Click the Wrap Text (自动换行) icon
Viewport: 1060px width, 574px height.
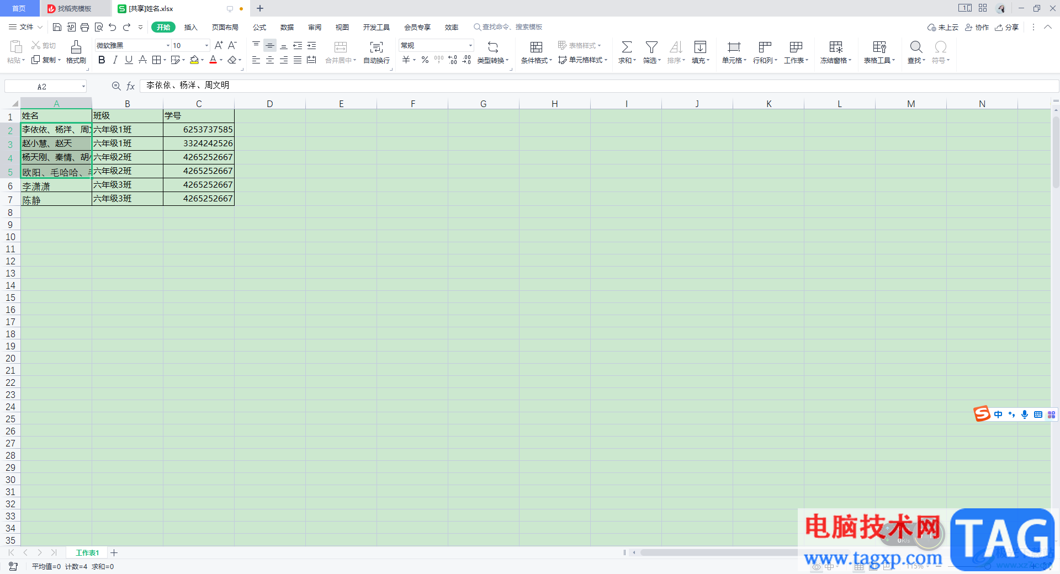coord(377,52)
